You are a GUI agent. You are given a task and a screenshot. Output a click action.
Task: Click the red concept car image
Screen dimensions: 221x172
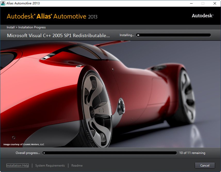tap(110, 94)
